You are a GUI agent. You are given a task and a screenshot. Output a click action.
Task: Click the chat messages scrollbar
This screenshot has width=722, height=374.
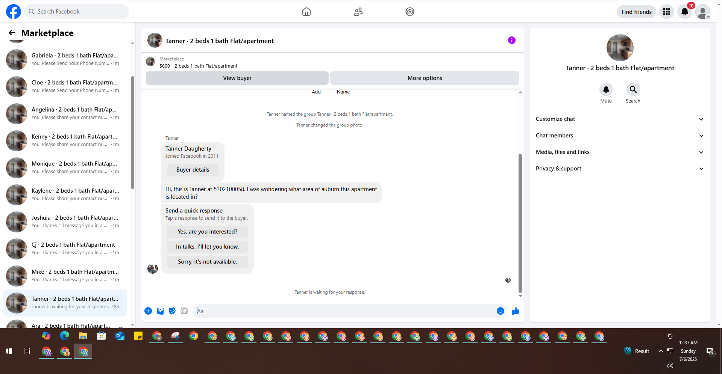click(x=520, y=223)
